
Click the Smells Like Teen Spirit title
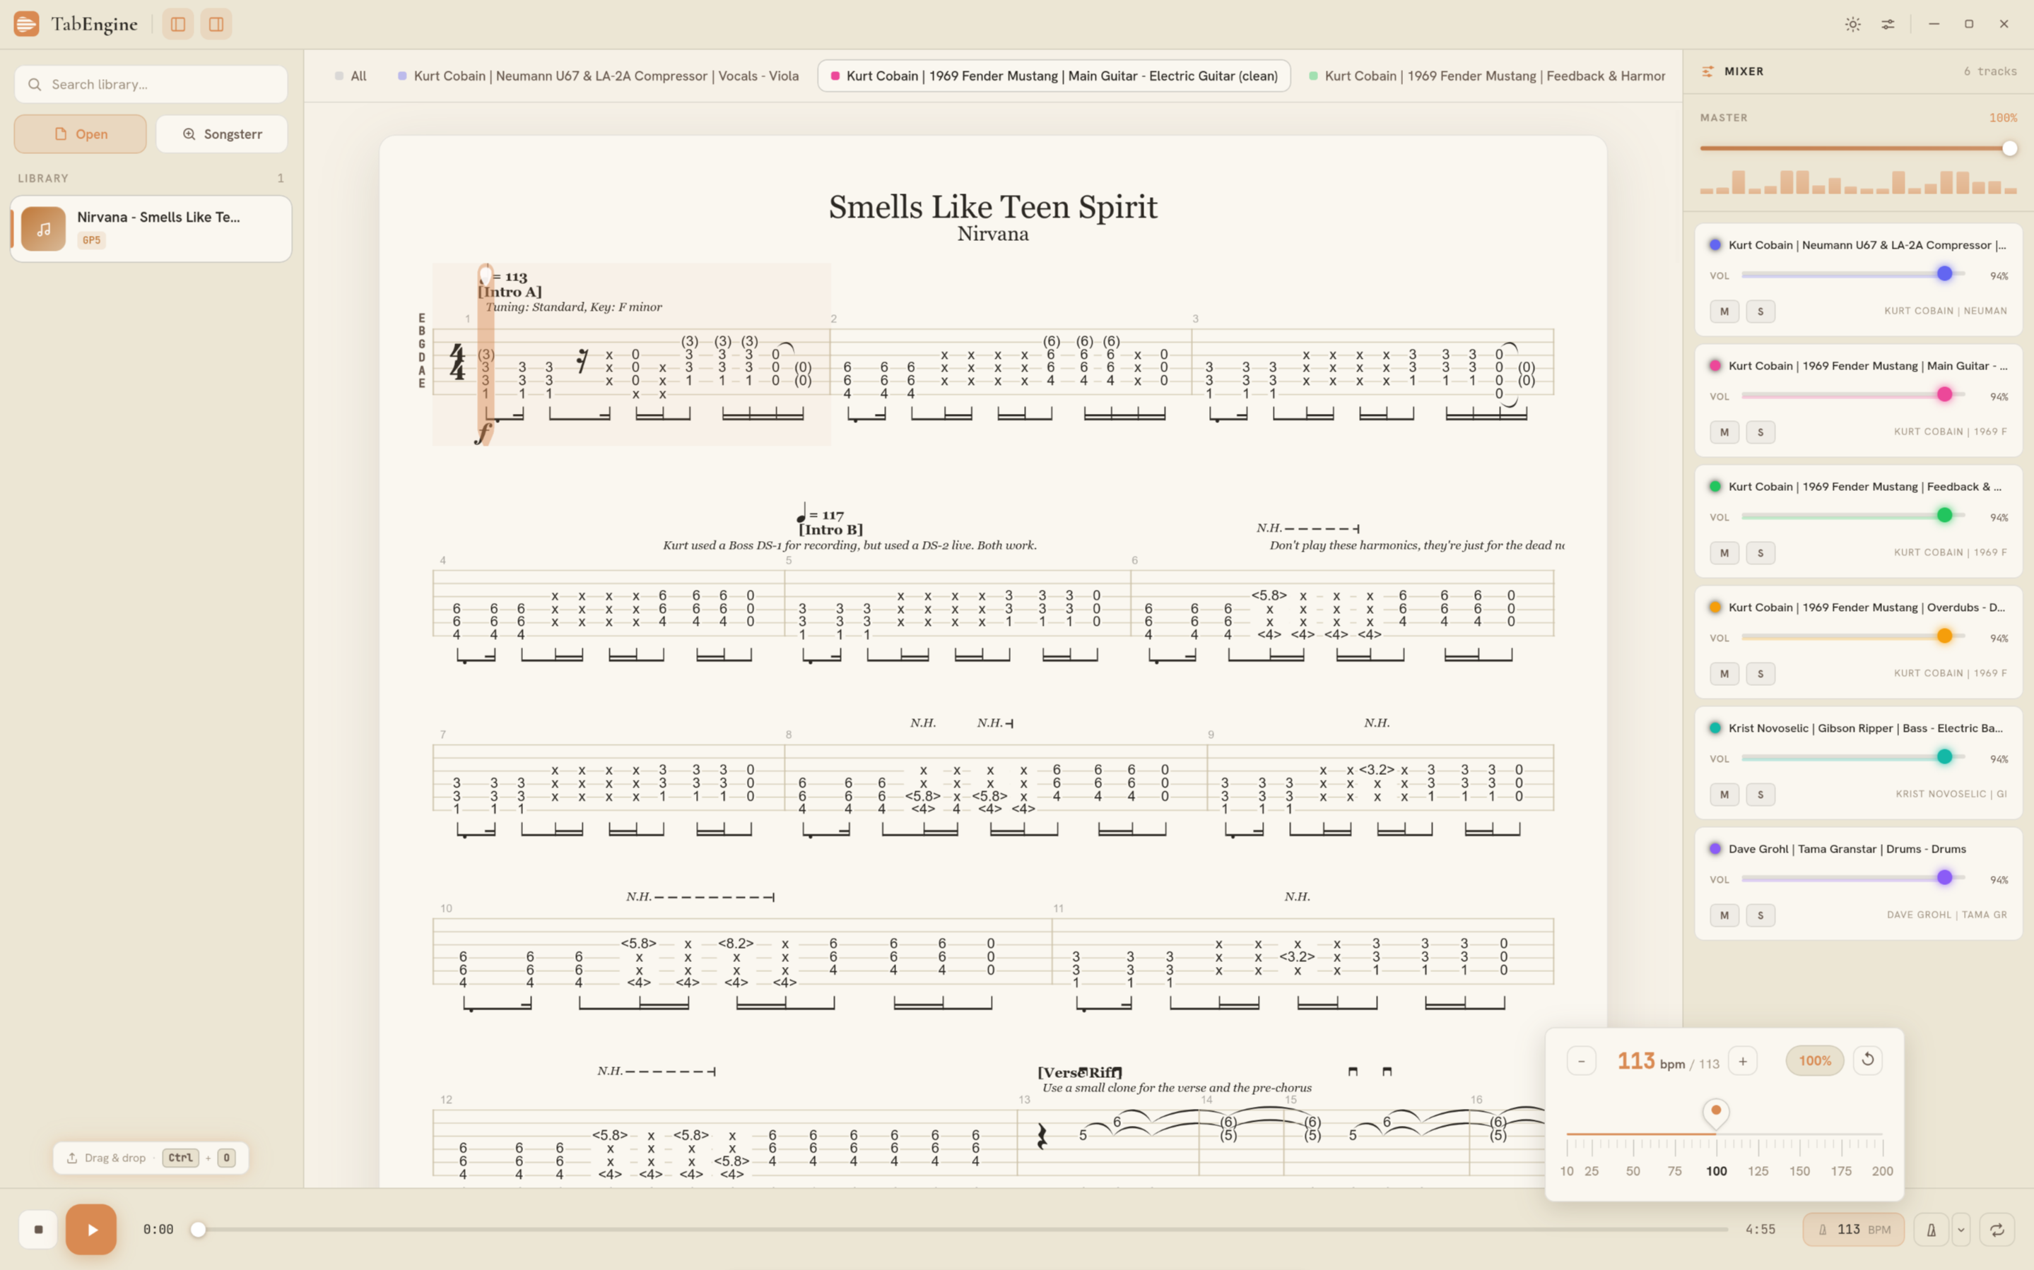click(993, 208)
